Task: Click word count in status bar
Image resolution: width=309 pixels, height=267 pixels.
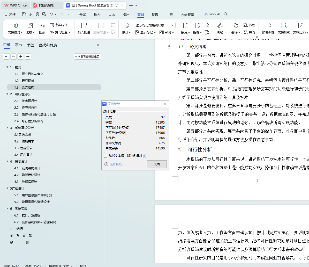Action: [x=34, y=266]
